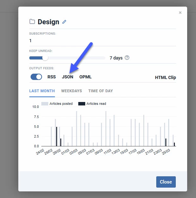Image resolution: width=196 pixels, height=198 pixels.
Task: Click the Articles posted legend label
Action: point(61,104)
